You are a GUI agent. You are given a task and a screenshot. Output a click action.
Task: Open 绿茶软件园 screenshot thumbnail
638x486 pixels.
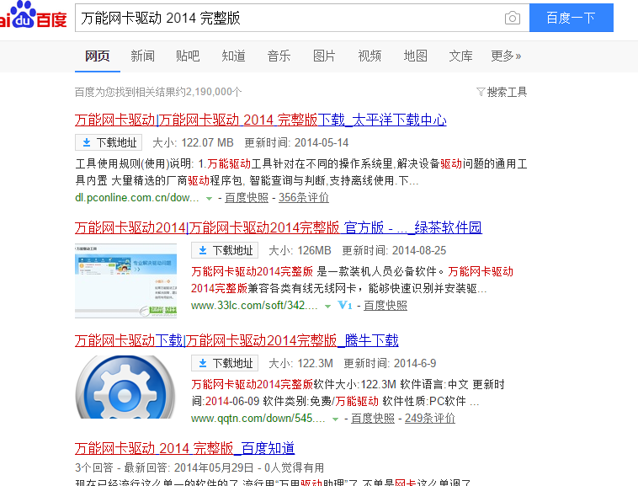point(125,280)
